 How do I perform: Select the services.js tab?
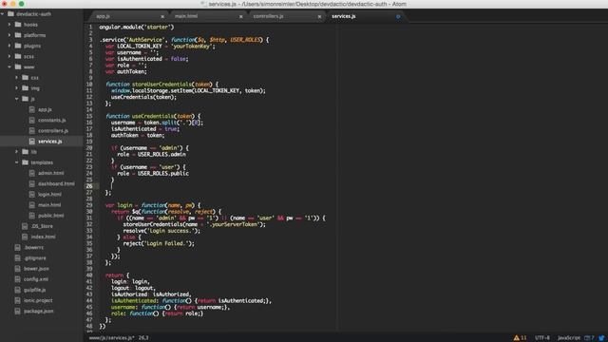[x=365, y=16]
